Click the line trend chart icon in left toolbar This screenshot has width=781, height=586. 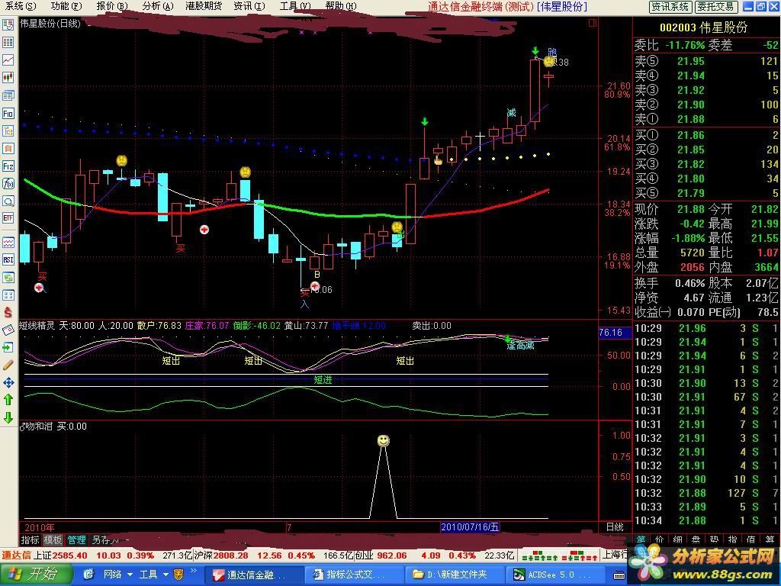coord(8,60)
